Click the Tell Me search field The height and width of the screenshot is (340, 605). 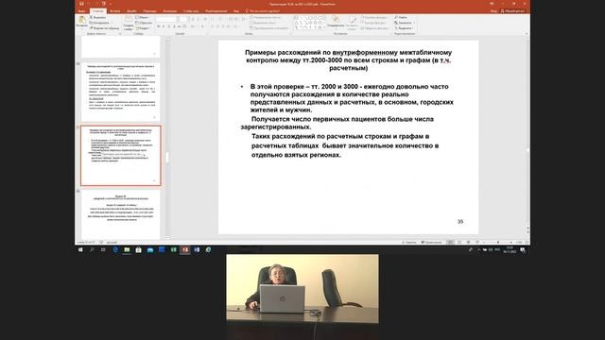263,11
